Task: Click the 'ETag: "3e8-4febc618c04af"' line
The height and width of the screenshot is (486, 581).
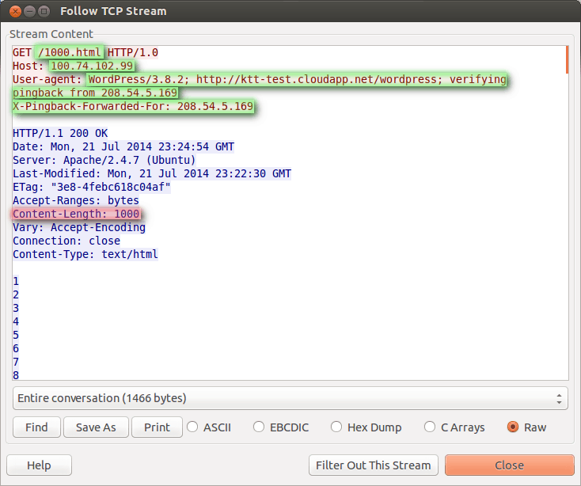Action: (x=92, y=187)
